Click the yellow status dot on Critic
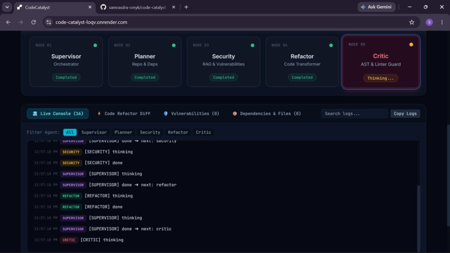 (x=411, y=45)
